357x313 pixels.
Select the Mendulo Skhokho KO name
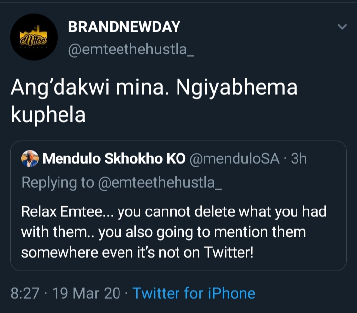coord(115,158)
